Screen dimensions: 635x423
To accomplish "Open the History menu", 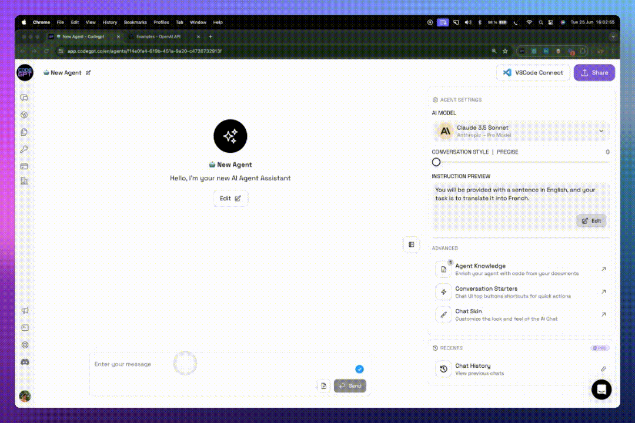I will click(x=110, y=22).
